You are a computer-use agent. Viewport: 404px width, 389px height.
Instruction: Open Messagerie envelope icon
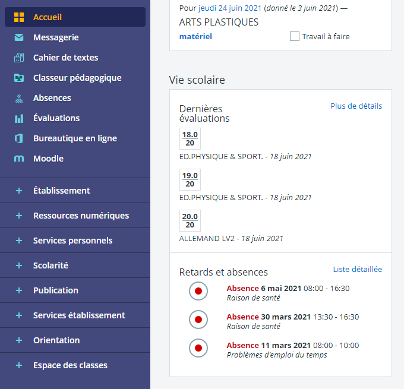[19, 37]
